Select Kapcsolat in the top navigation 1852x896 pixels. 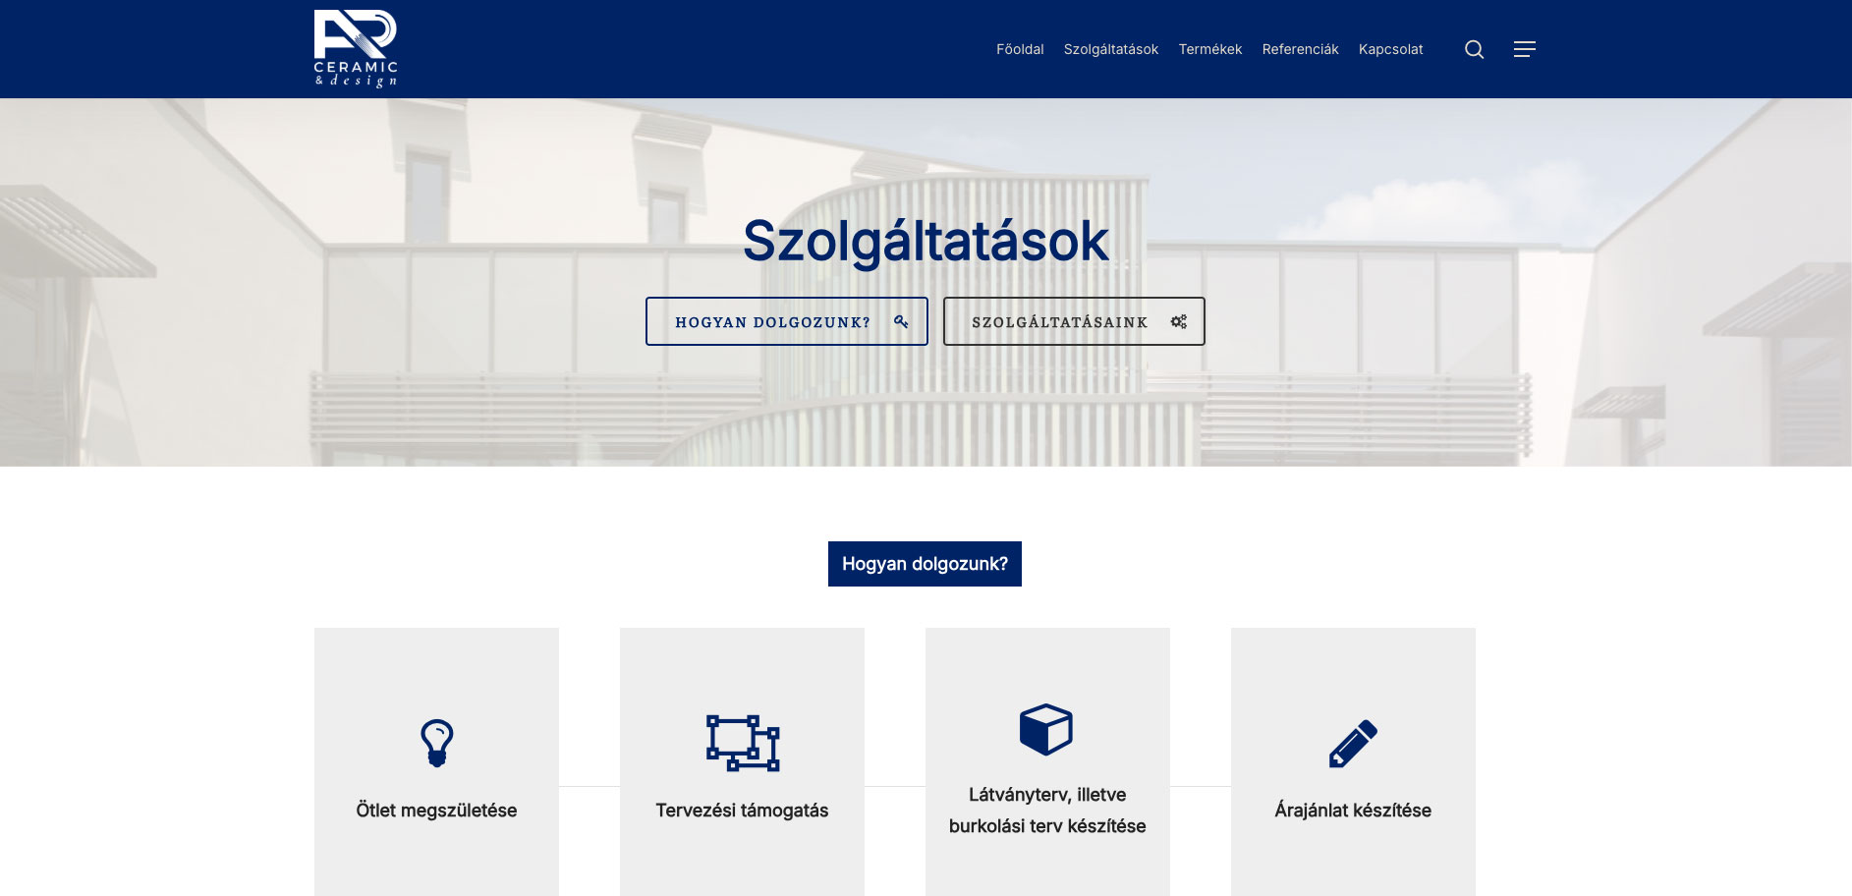click(x=1390, y=49)
